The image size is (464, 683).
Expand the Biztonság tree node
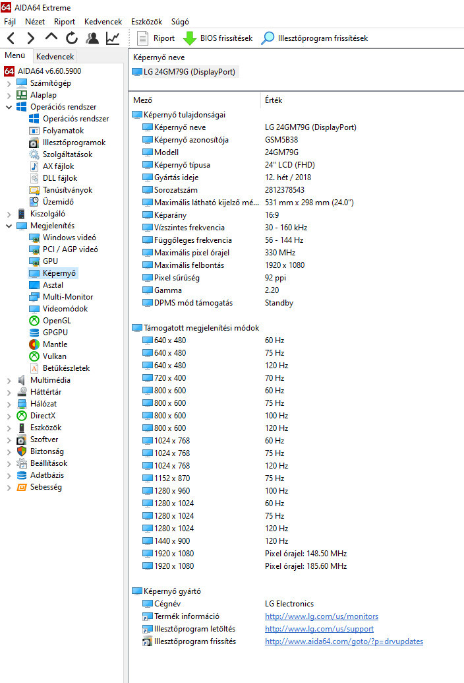(x=9, y=451)
